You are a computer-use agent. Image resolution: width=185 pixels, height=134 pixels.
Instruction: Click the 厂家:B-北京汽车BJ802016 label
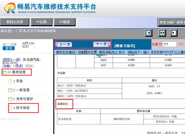tap(35, 31)
